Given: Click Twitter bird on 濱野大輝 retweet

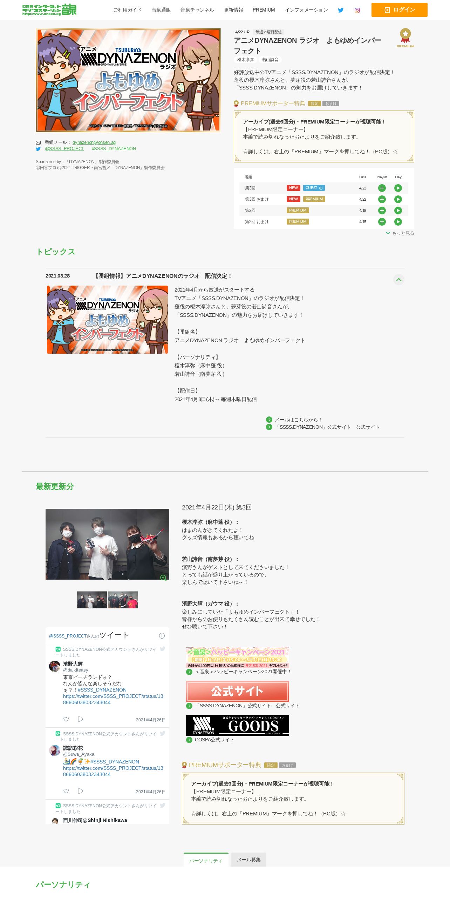Looking at the screenshot, I should tap(162, 649).
